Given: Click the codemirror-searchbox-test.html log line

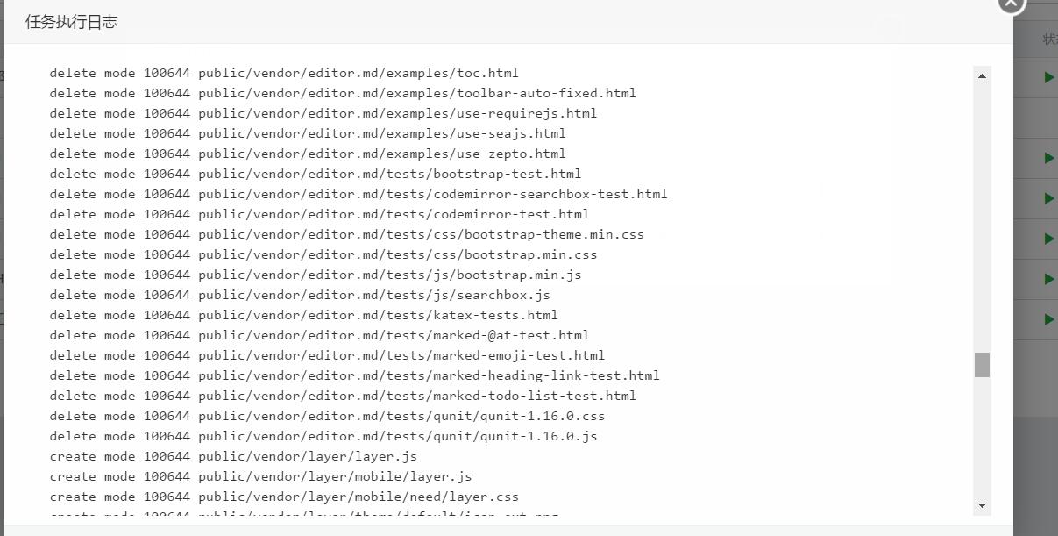Looking at the screenshot, I should [x=359, y=194].
